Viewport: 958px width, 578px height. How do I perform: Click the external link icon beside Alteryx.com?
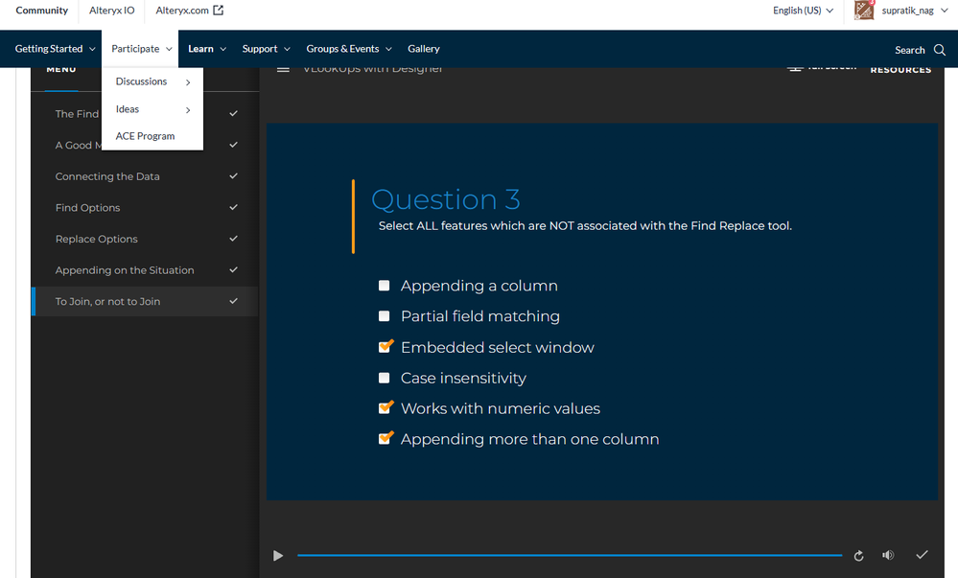[x=218, y=10]
